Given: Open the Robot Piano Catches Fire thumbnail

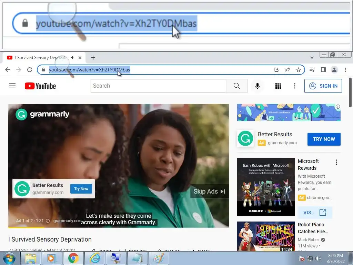Looking at the screenshot, I should [266, 236].
